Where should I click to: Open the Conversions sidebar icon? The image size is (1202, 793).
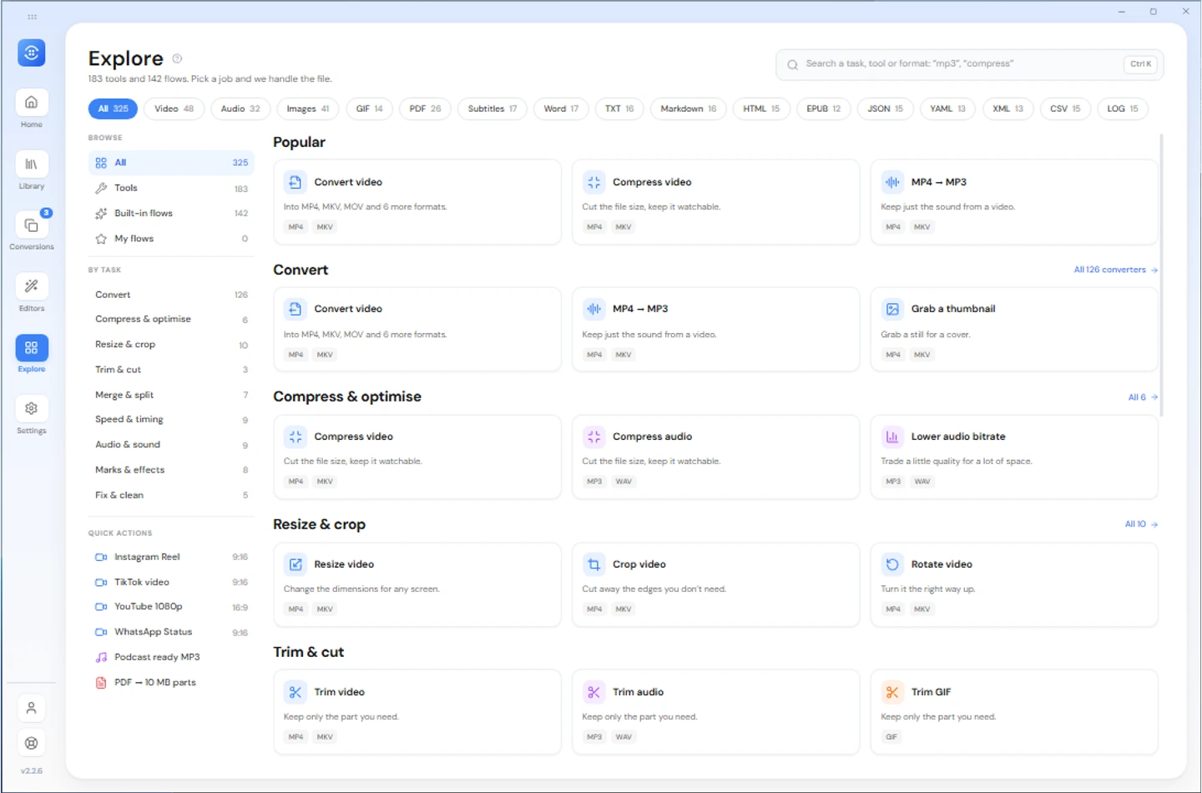click(x=31, y=225)
